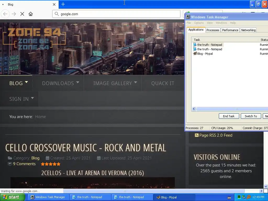Click the Zone 94 site logo banner
Image resolution: width=268 pixels, height=201 pixels.
34,39
